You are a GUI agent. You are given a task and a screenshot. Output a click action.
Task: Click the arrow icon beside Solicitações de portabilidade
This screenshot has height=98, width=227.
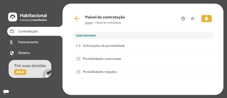pos(78,46)
